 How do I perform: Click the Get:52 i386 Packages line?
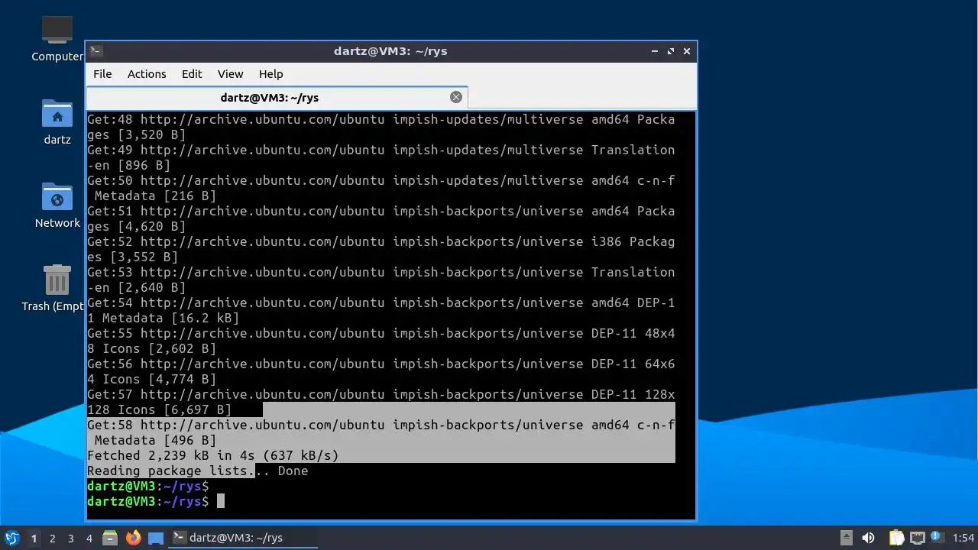point(381,249)
